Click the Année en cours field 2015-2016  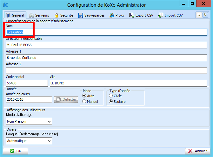29,99
